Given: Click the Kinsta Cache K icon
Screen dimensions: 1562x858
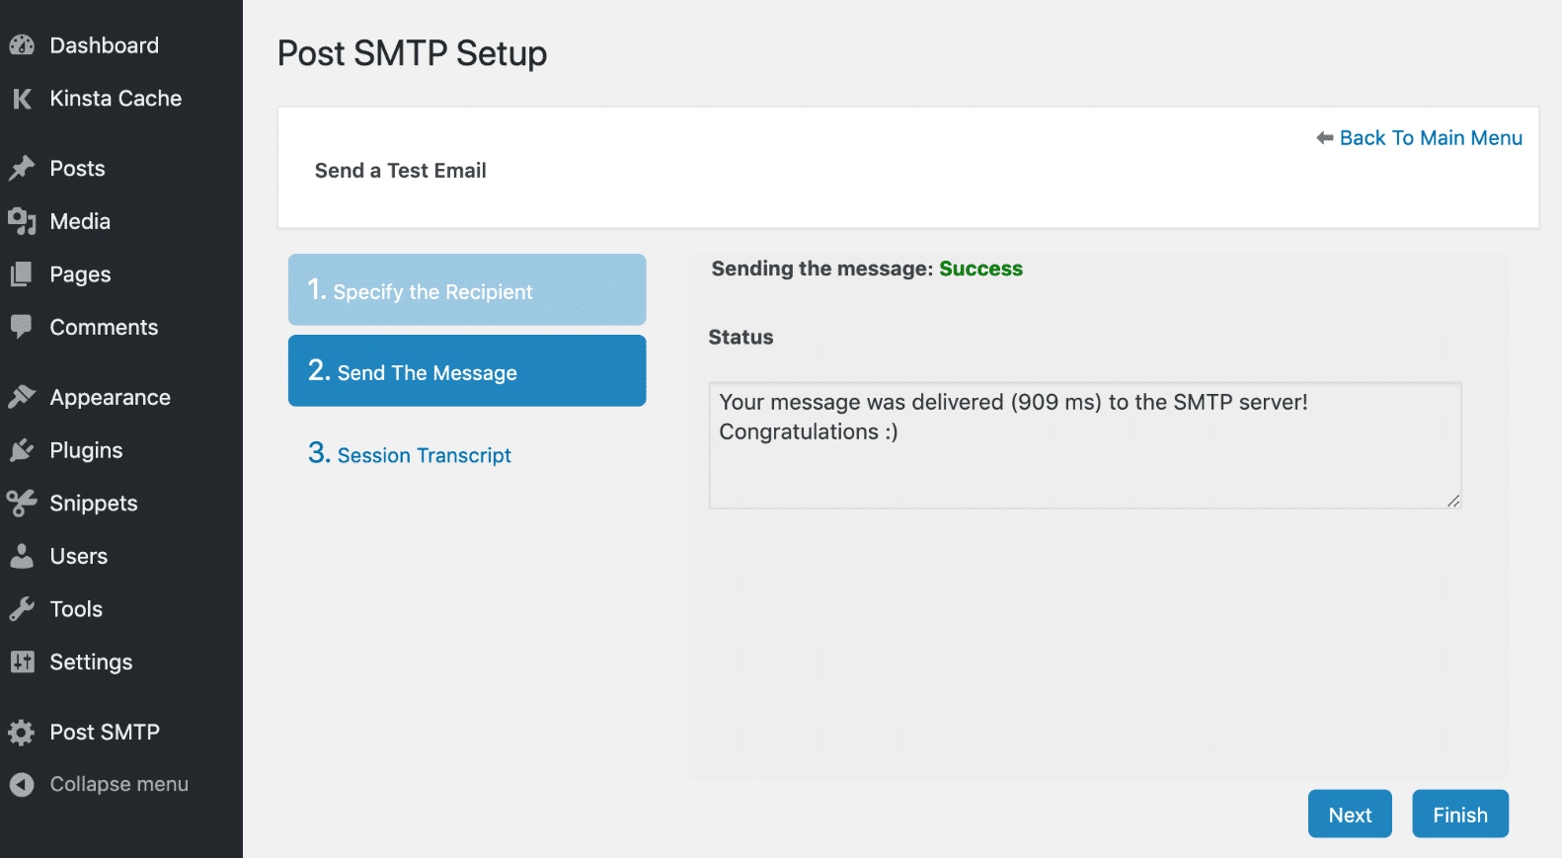Looking at the screenshot, I should [22, 99].
